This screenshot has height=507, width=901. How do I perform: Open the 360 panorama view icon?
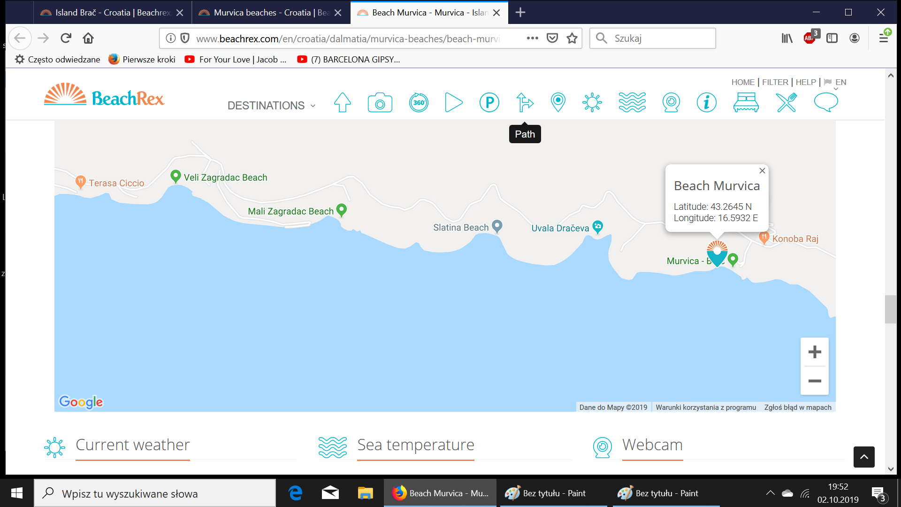coord(419,102)
